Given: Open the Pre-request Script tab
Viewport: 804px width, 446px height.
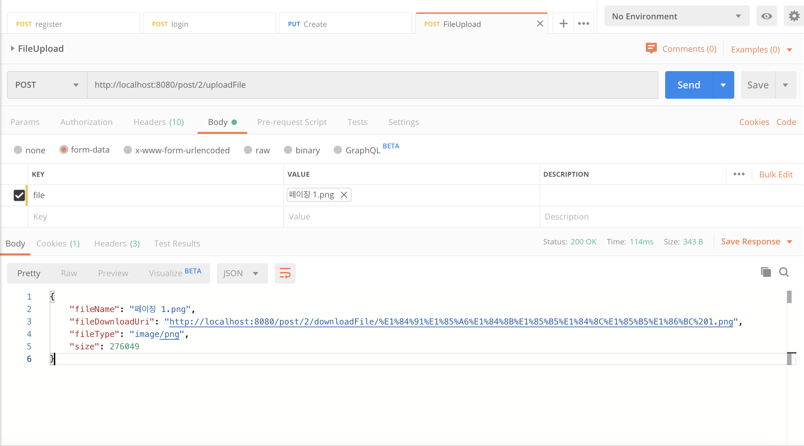Looking at the screenshot, I should pos(292,122).
